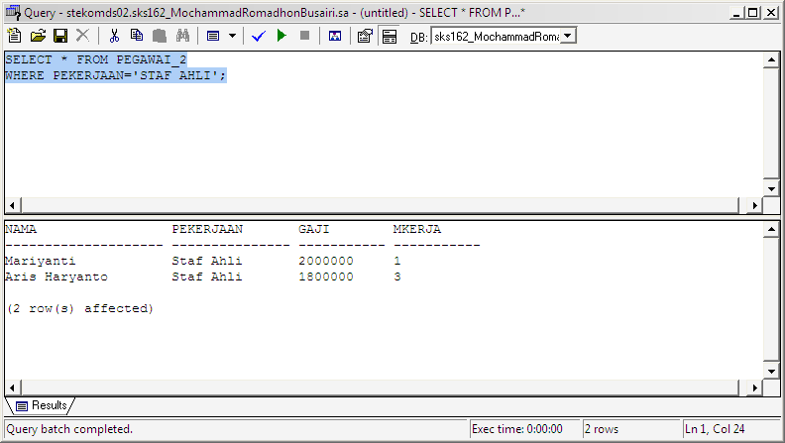Click the GAJI column header

click(314, 229)
